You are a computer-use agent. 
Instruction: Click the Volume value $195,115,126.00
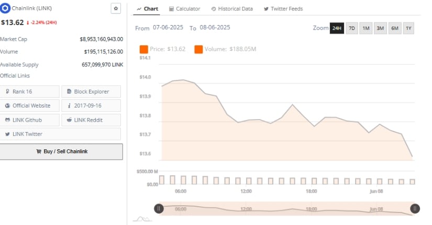click(104, 52)
